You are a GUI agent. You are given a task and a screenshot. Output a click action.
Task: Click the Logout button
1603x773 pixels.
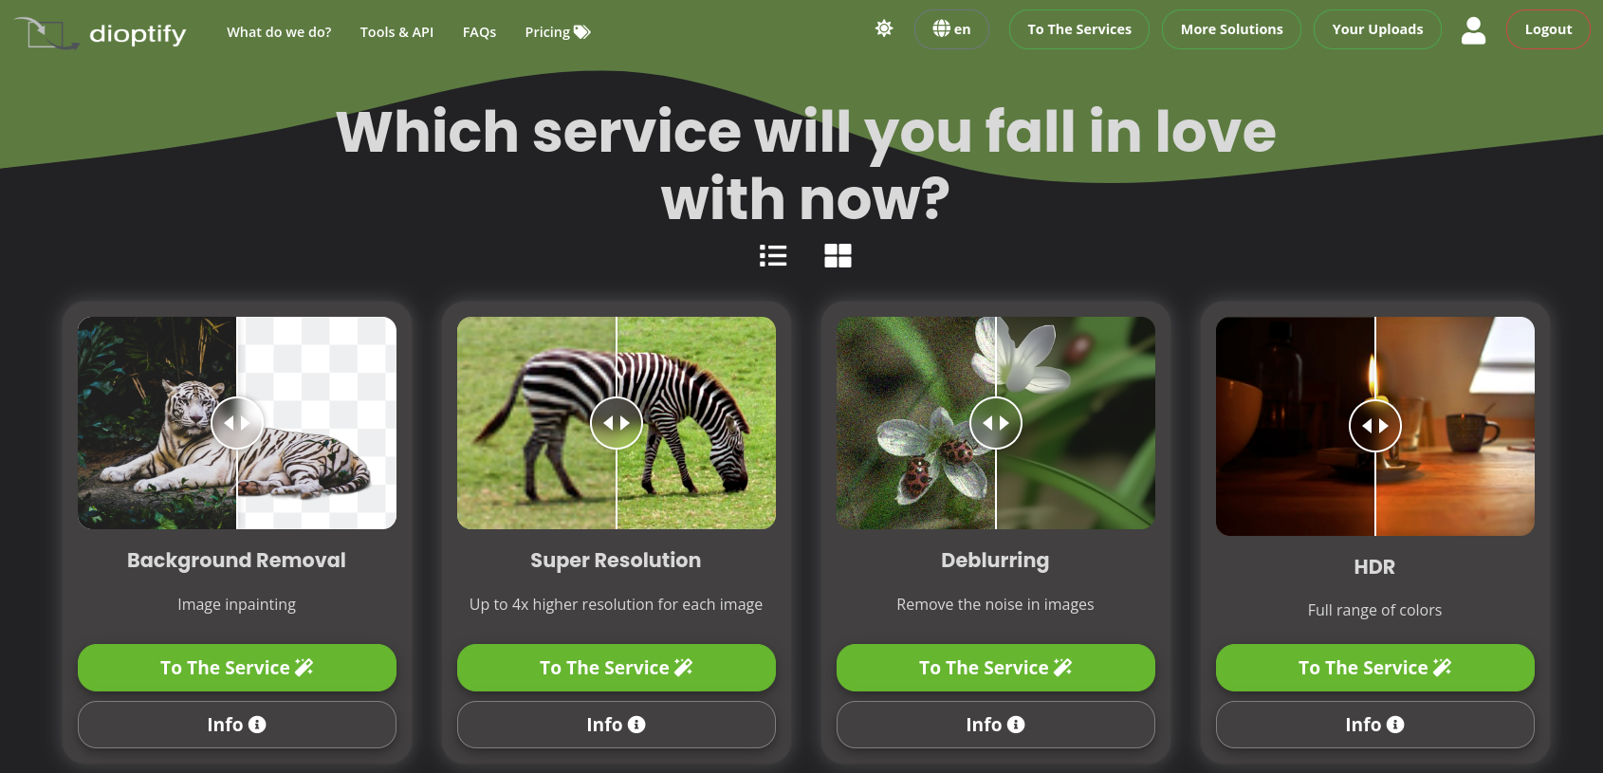click(x=1548, y=29)
